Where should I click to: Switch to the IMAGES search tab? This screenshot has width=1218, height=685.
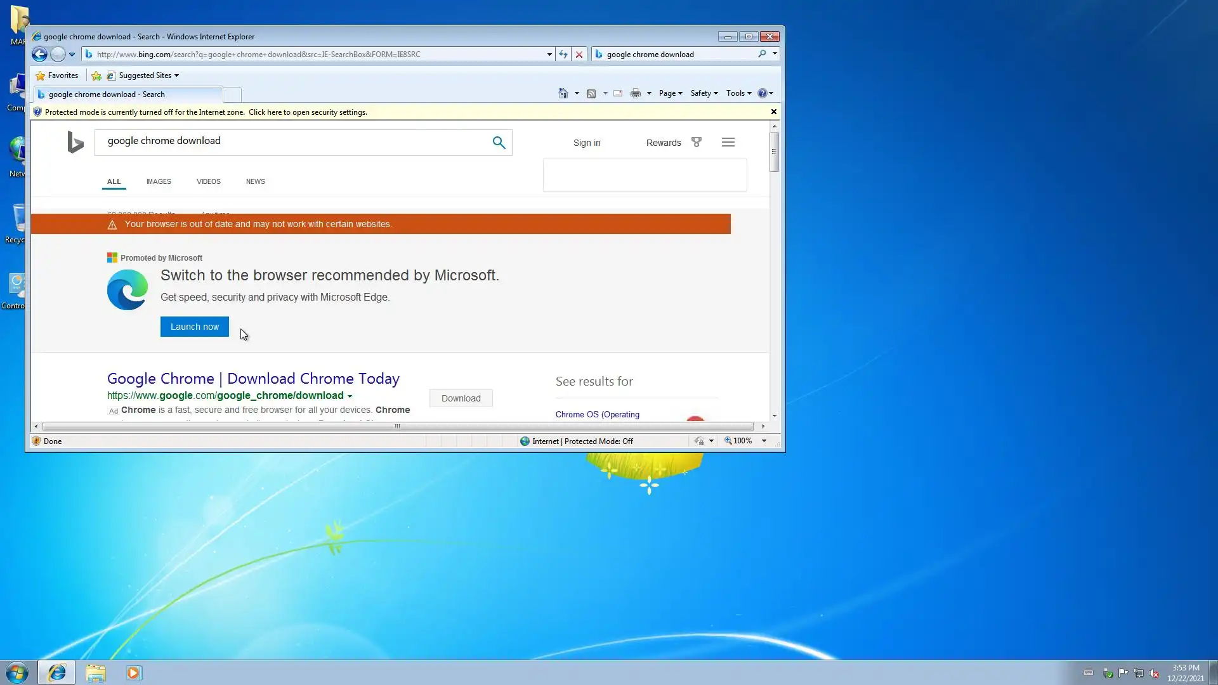point(159,181)
